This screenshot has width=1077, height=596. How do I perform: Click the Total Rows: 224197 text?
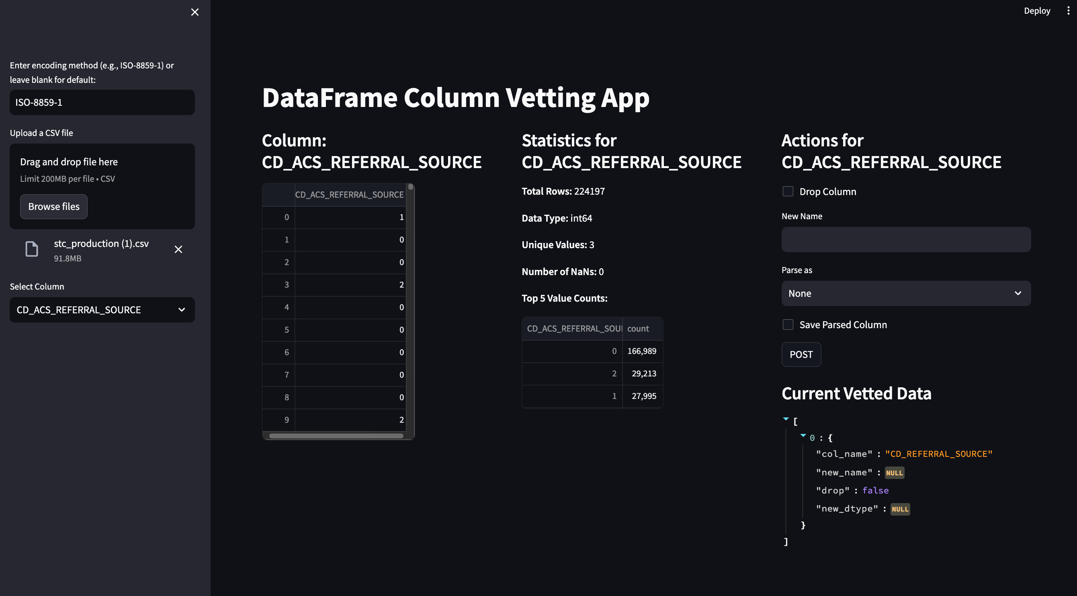(563, 191)
